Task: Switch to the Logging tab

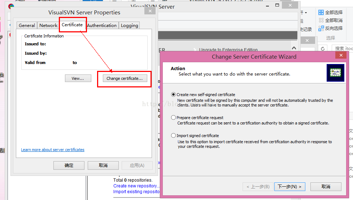Action: point(130,26)
